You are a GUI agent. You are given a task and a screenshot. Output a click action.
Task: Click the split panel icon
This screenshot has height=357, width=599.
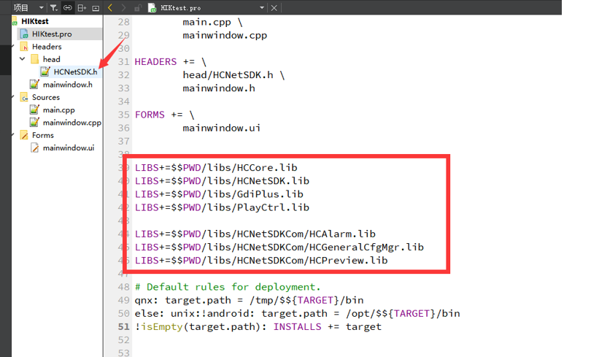pyautogui.click(x=82, y=7)
